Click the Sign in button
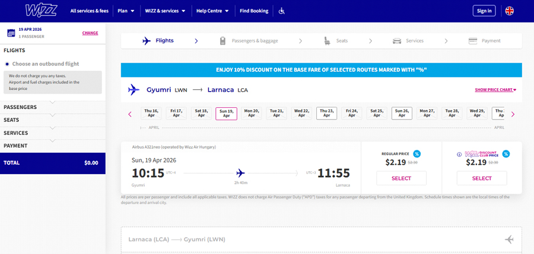The height and width of the screenshot is (254, 534). [484, 11]
